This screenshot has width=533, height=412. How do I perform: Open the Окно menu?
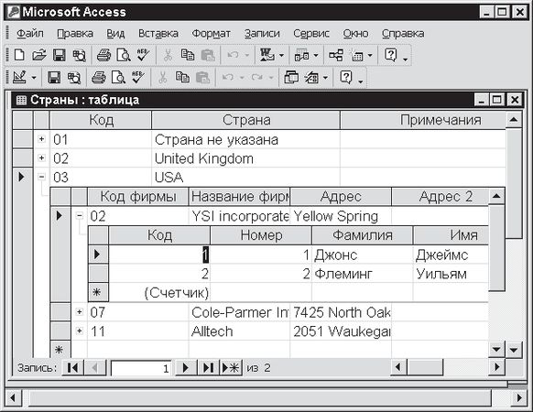coord(355,33)
